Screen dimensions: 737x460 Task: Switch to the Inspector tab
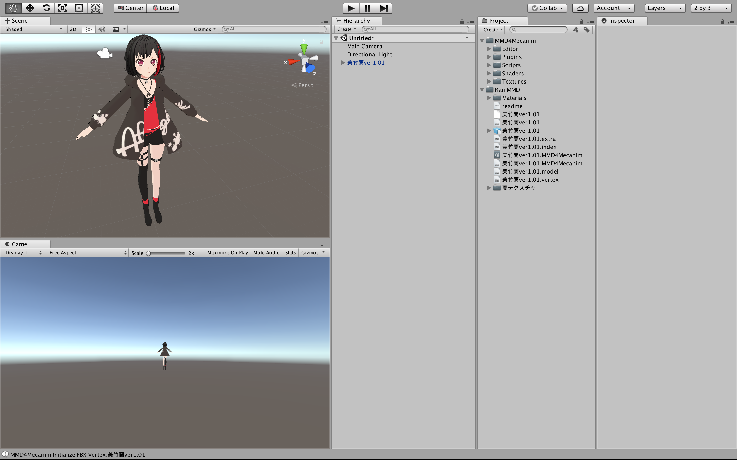622,20
